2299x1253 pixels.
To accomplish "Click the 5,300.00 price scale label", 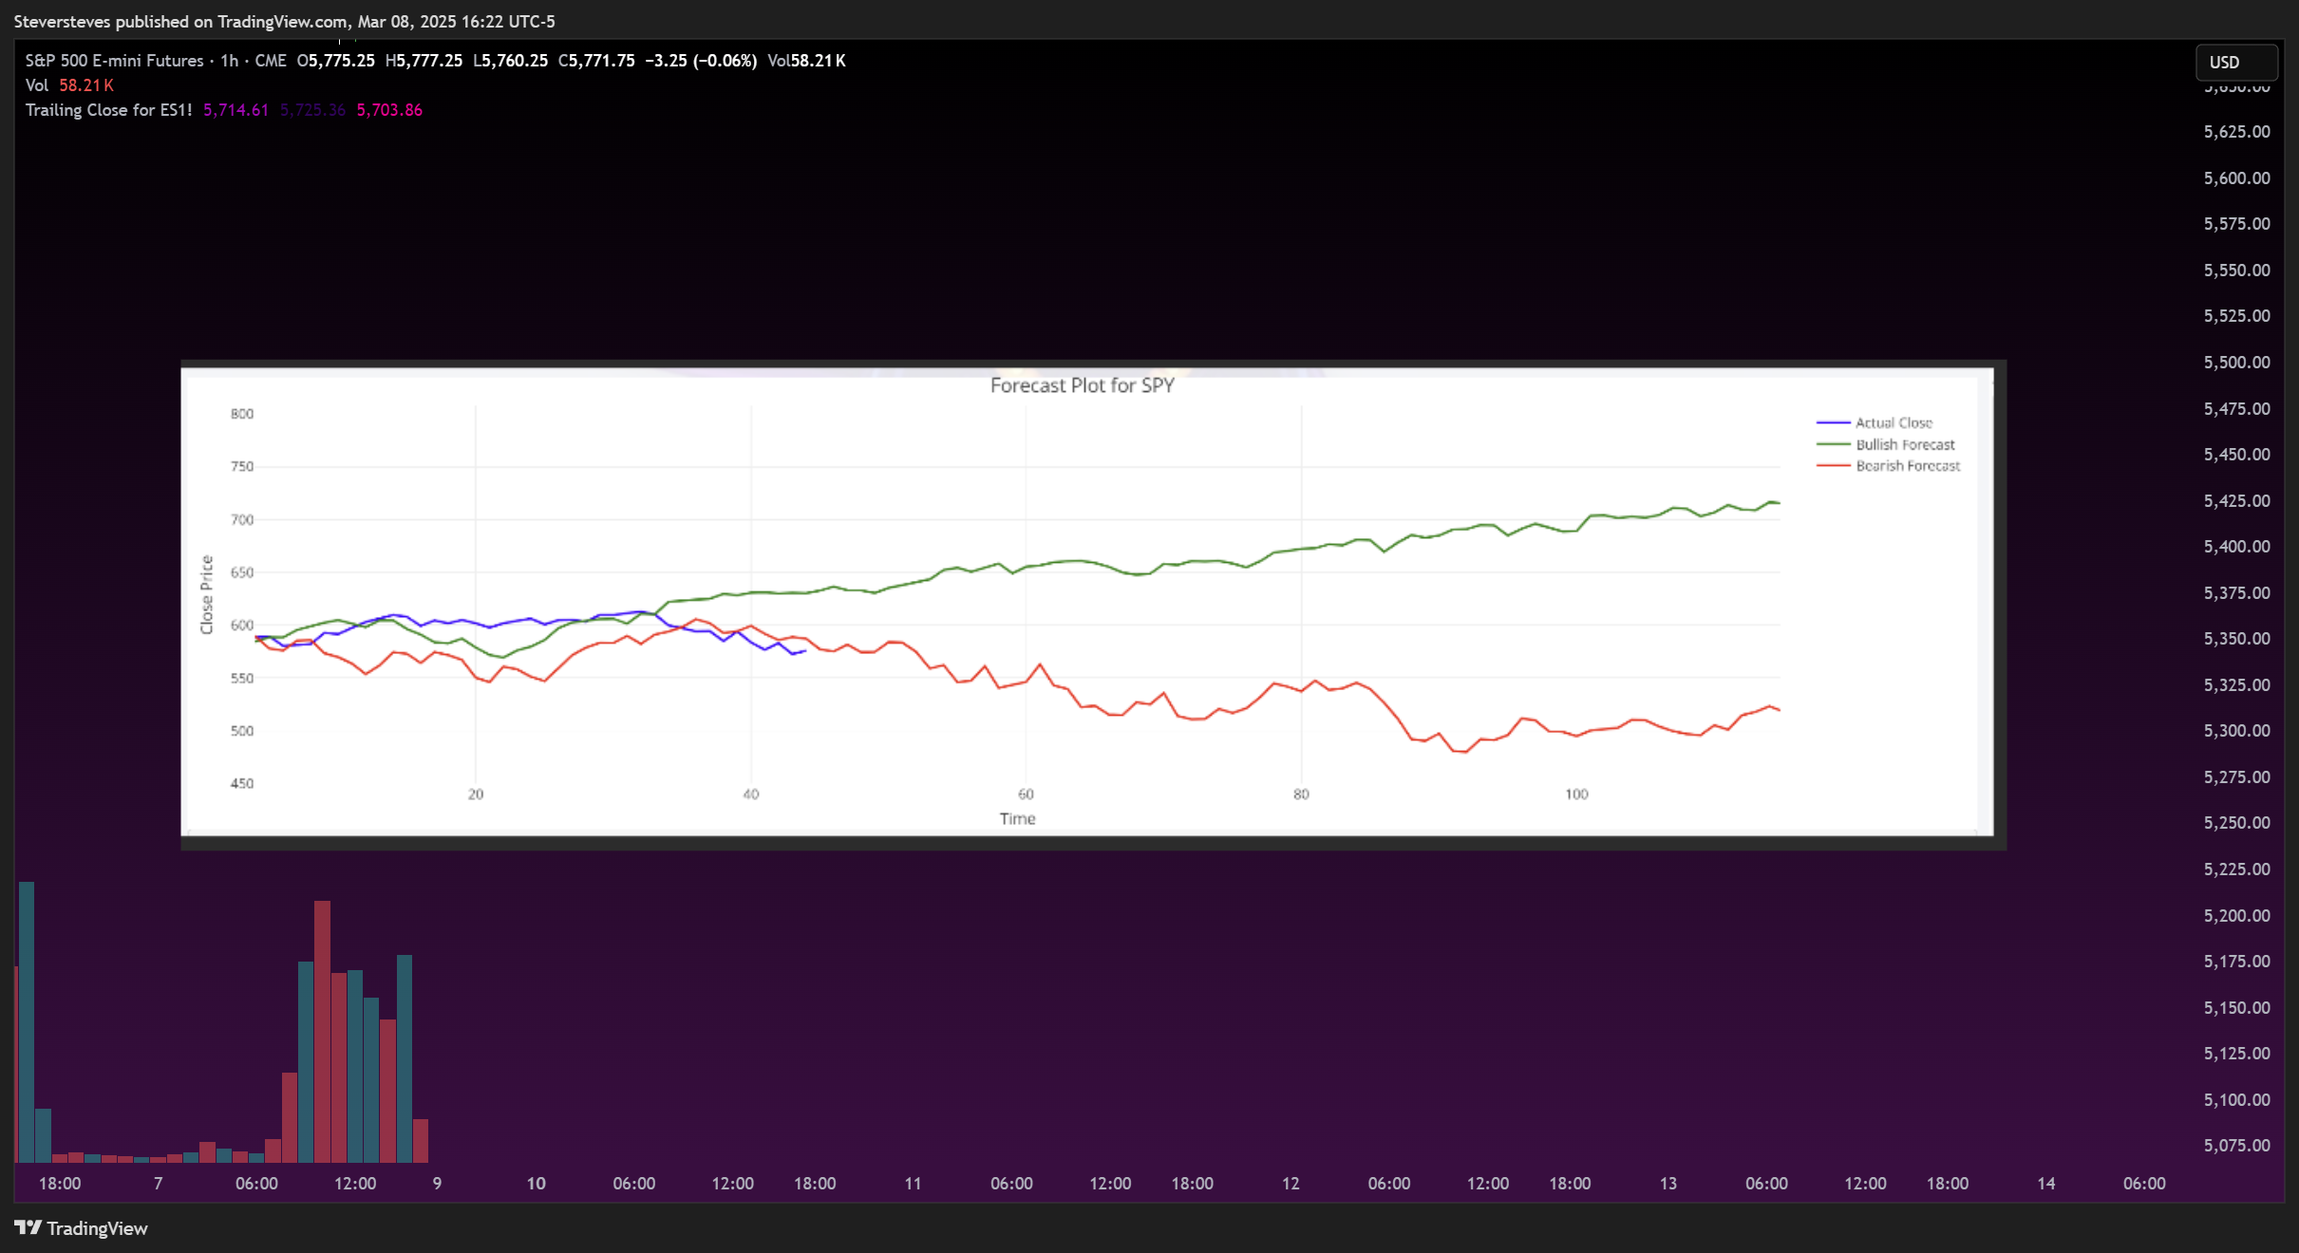I will click(2236, 731).
